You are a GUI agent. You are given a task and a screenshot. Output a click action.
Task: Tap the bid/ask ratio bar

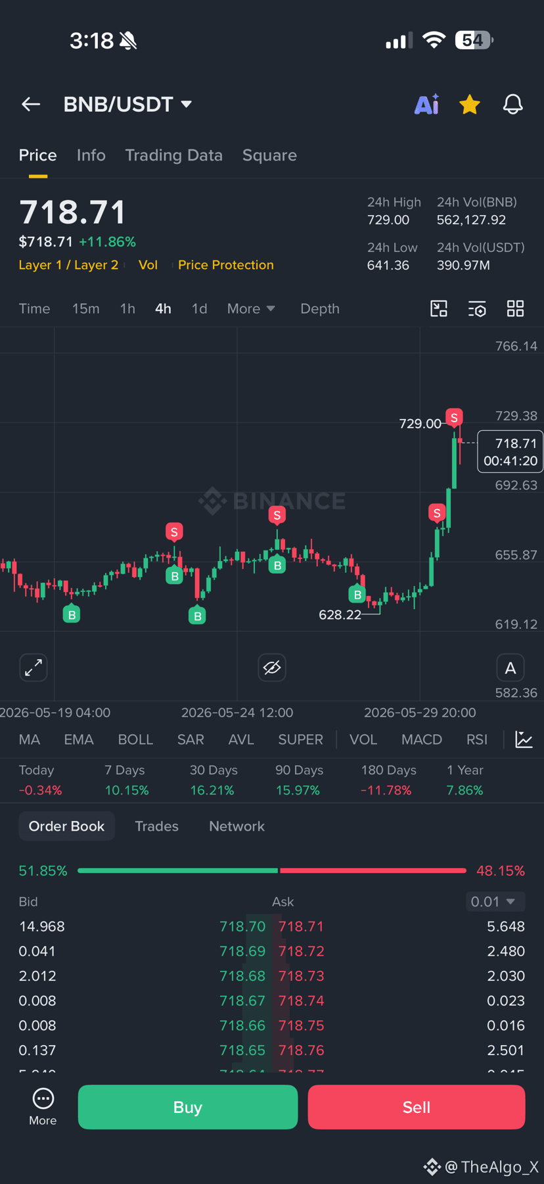272,870
